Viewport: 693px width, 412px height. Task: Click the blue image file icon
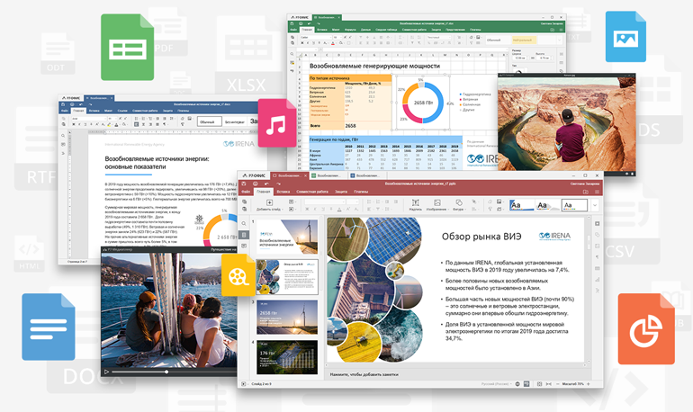click(631, 38)
